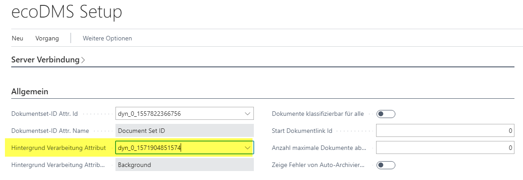Open the Neu menu
The image size is (523, 180).
point(18,38)
